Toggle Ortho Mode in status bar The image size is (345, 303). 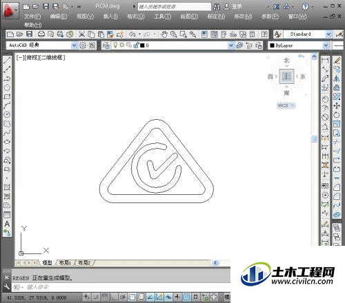pos(114,297)
